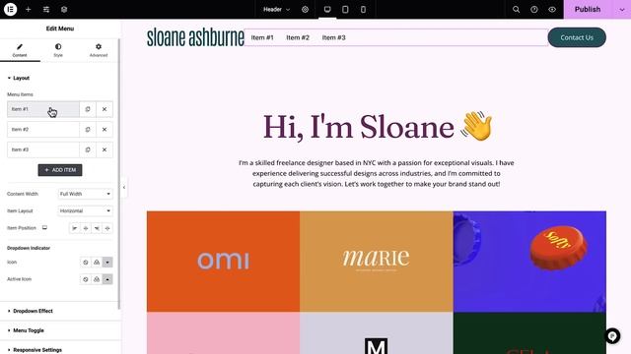Viewport: 631px width, 354px height.
Task: Open Header page settings gear icon
Action: [305, 9]
